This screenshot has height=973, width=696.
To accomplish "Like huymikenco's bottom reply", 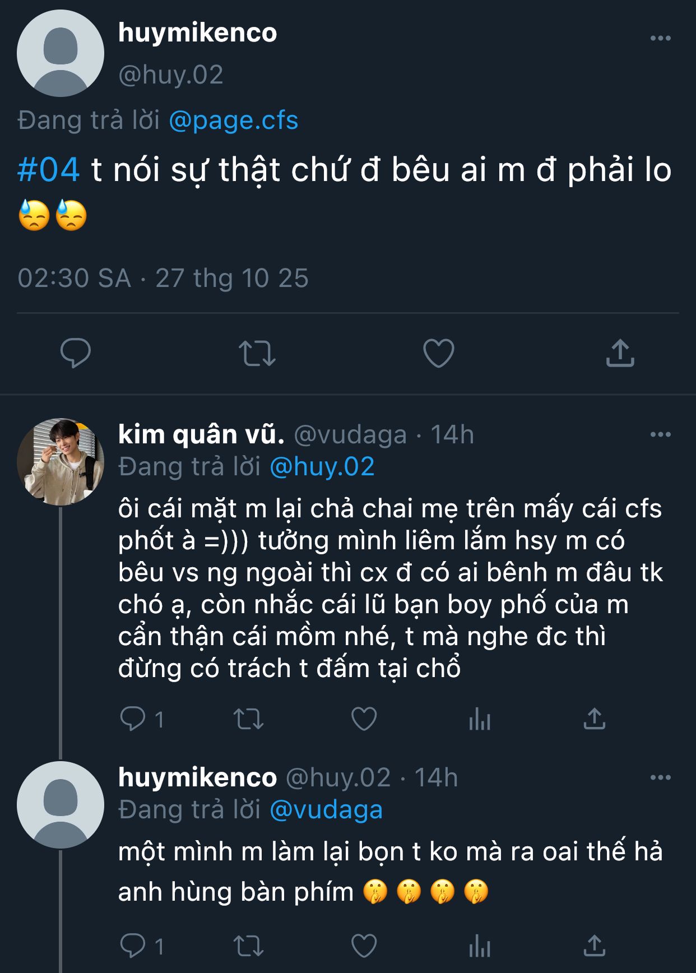I will click(364, 946).
